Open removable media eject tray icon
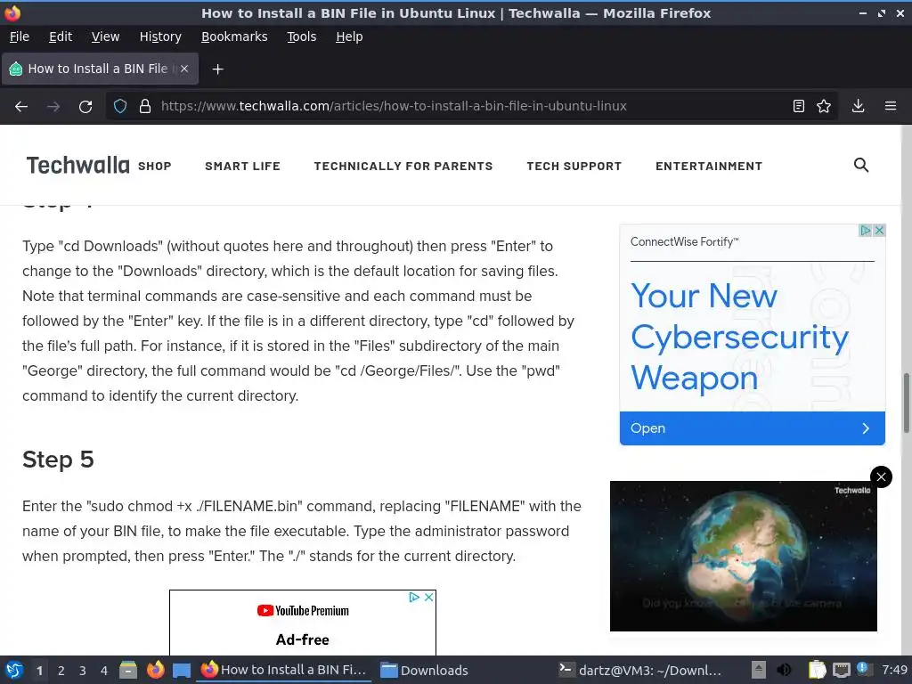Viewport: 912px width, 684px height. click(x=759, y=670)
